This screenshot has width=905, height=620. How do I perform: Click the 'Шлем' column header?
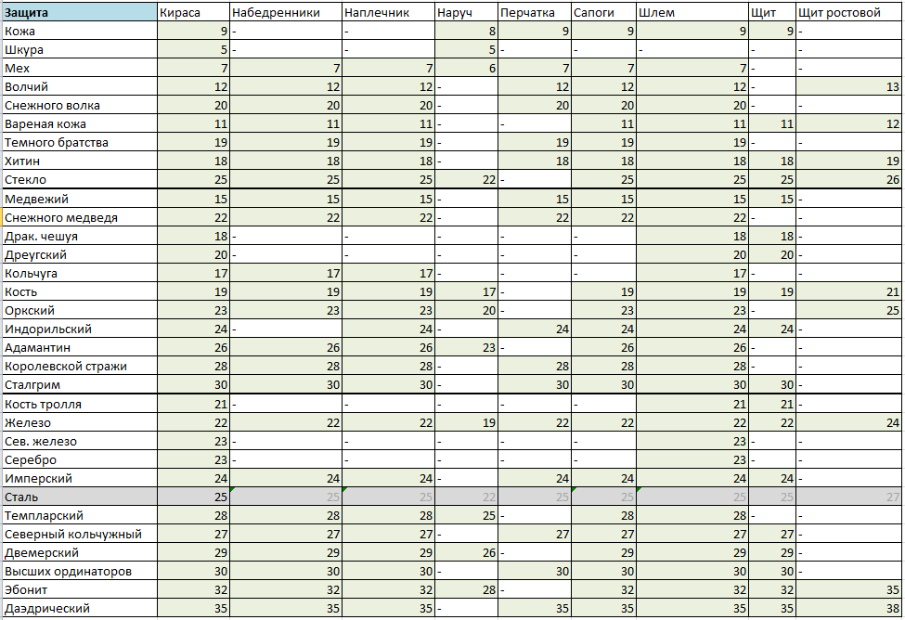point(692,12)
